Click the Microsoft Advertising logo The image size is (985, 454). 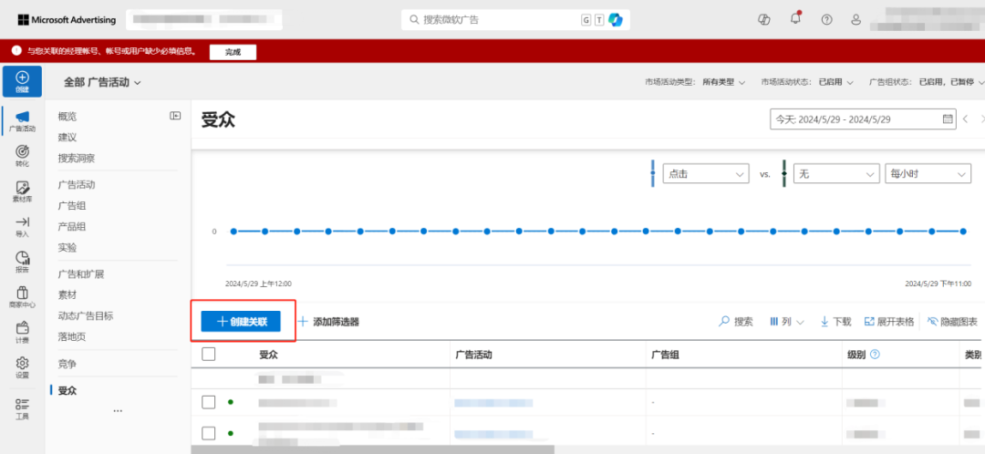(x=67, y=19)
